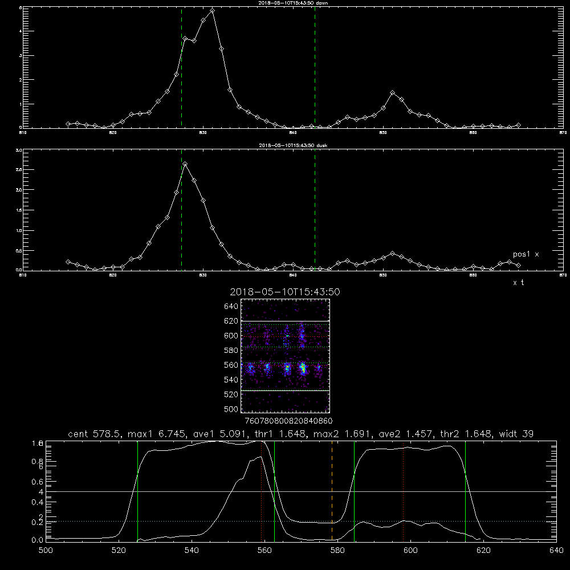Click the 'ave2 1.457' value

click(x=406, y=434)
